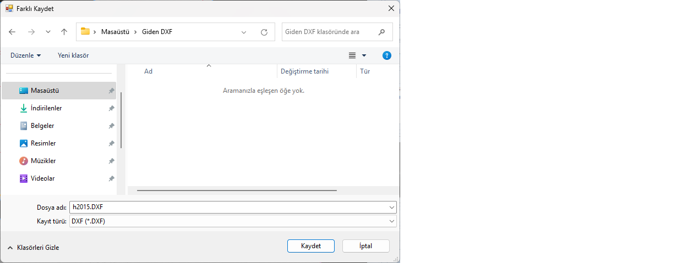Open the help question mark icon
Image resolution: width=699 pixels, height=263 pixels.
(387, 55)
